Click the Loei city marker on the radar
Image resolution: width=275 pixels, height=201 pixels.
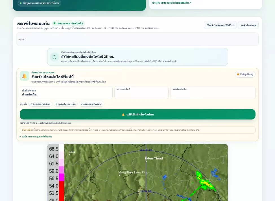click(70, 155)
